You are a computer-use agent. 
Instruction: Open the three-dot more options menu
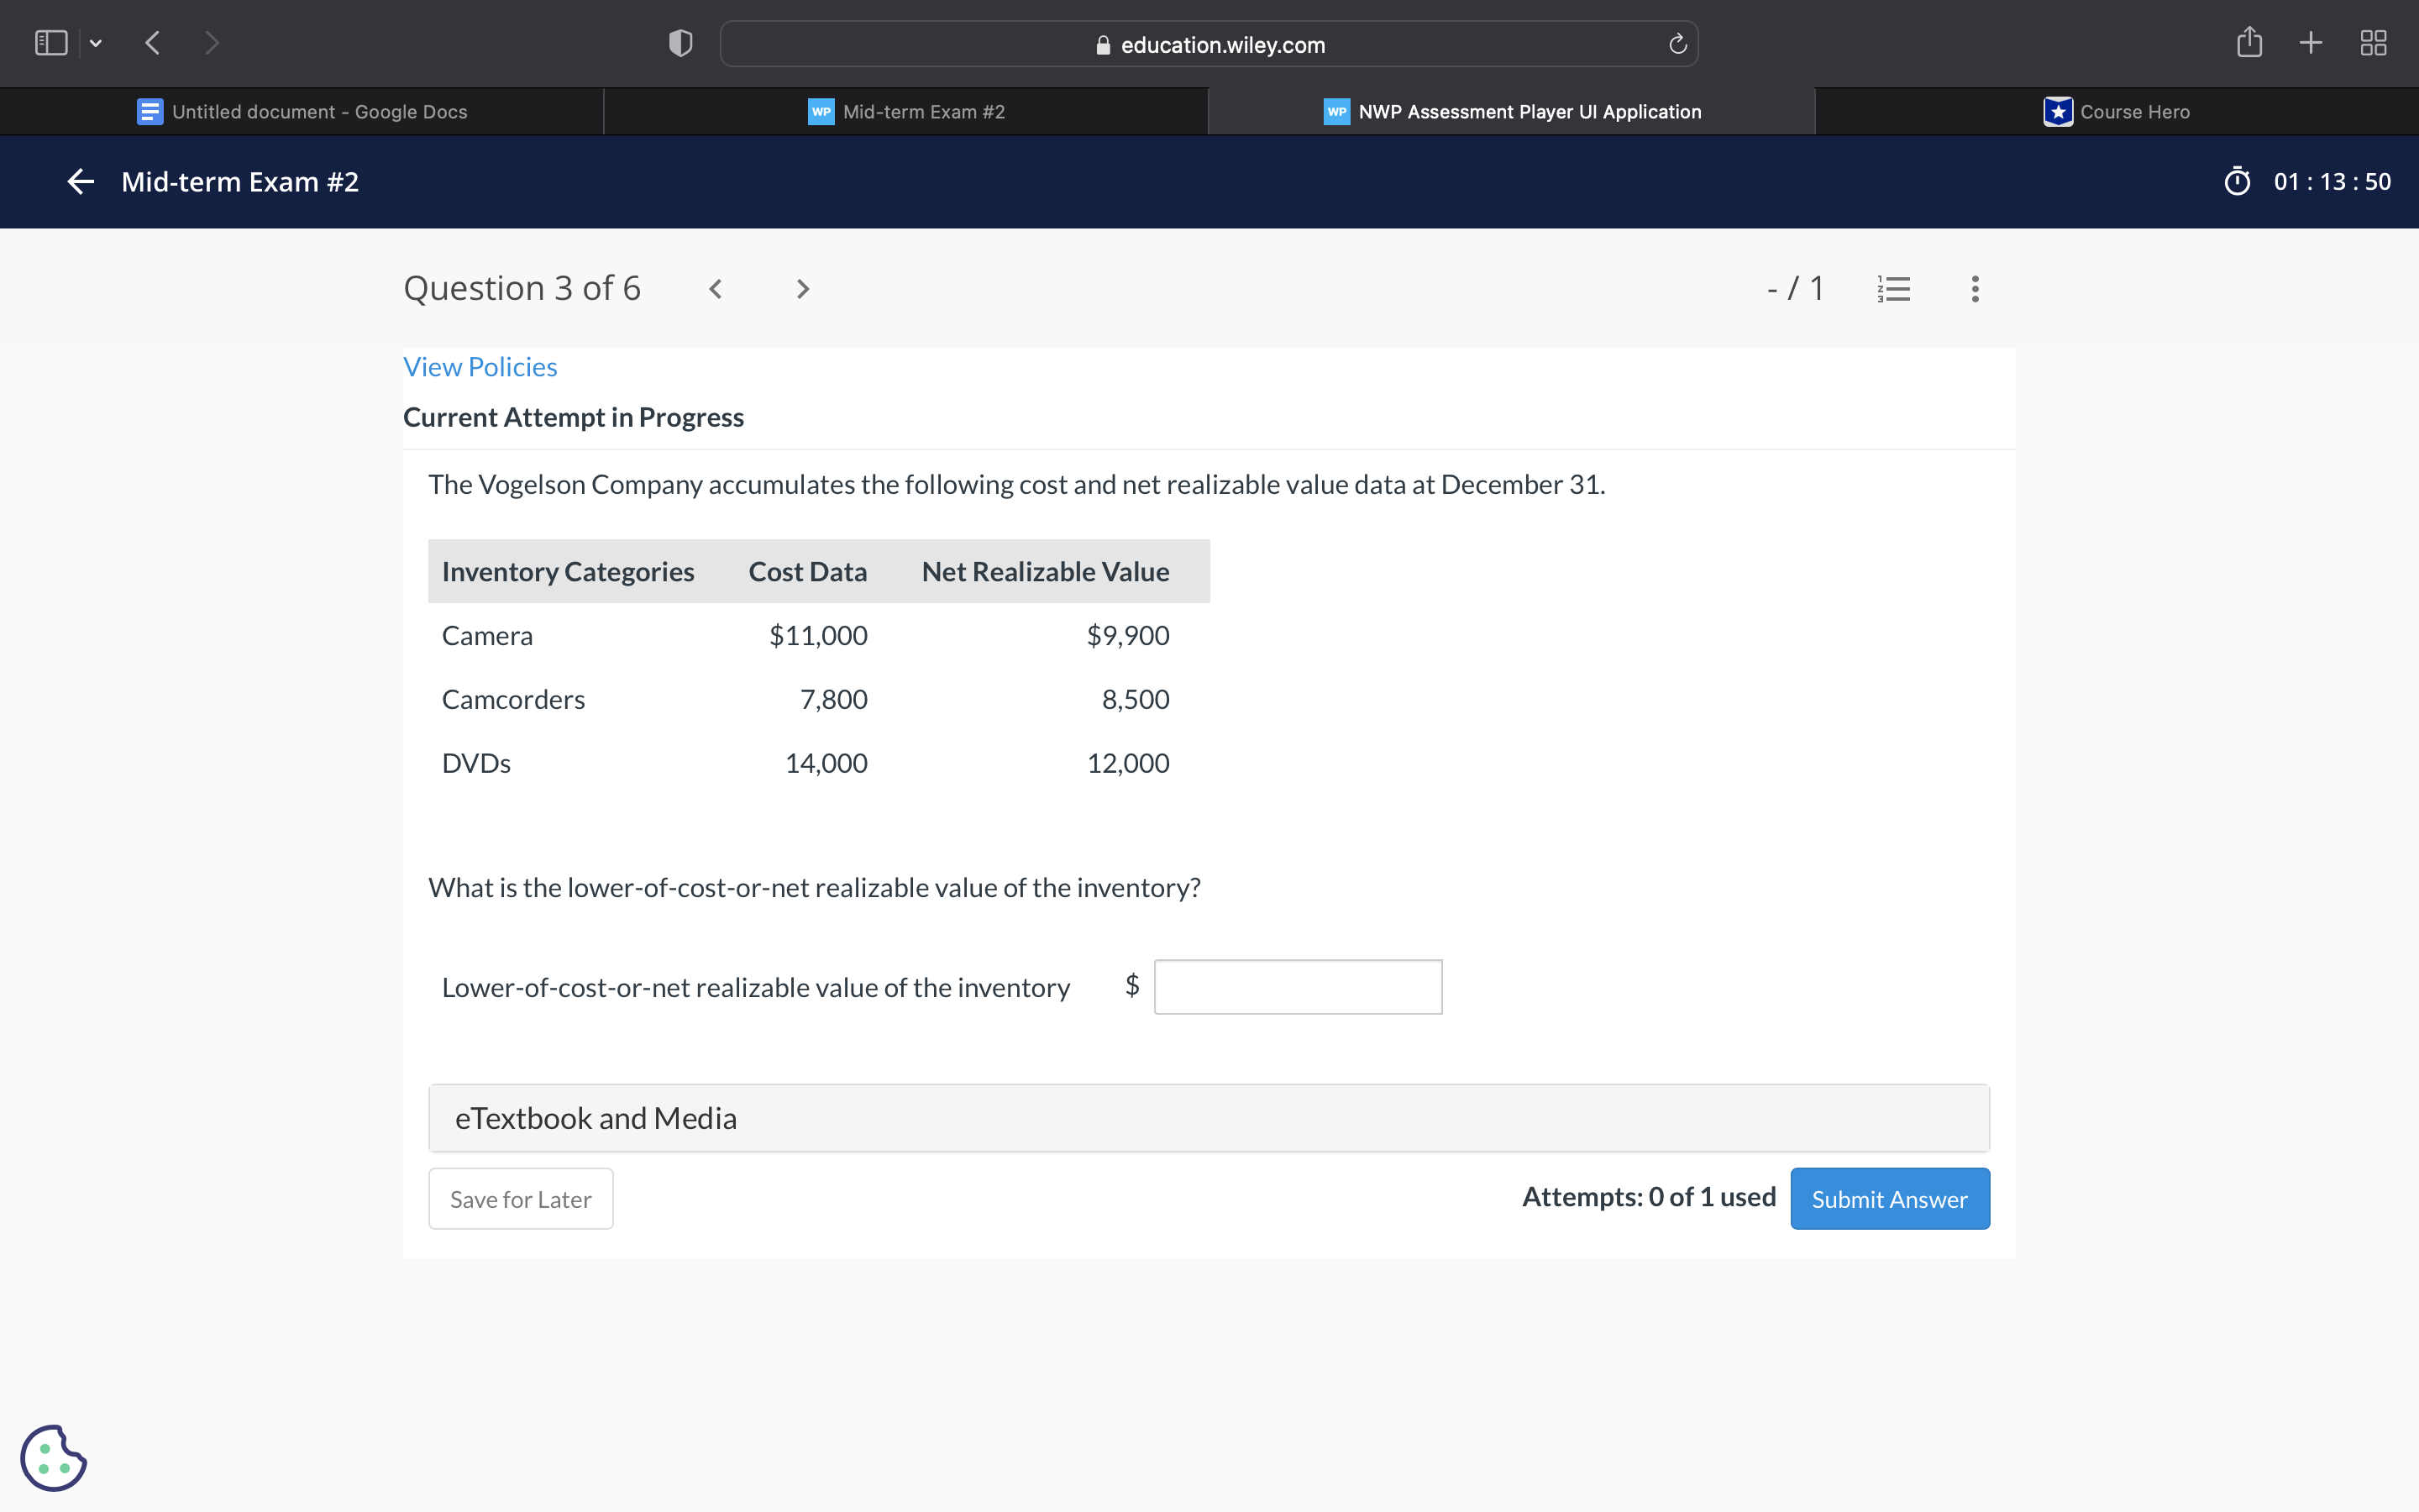[1974, 289]
